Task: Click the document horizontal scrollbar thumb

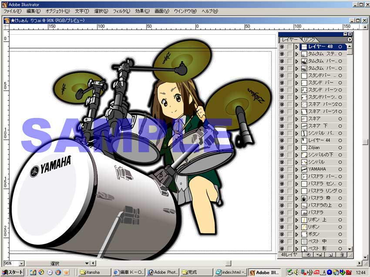Action: tap(228, 263)
